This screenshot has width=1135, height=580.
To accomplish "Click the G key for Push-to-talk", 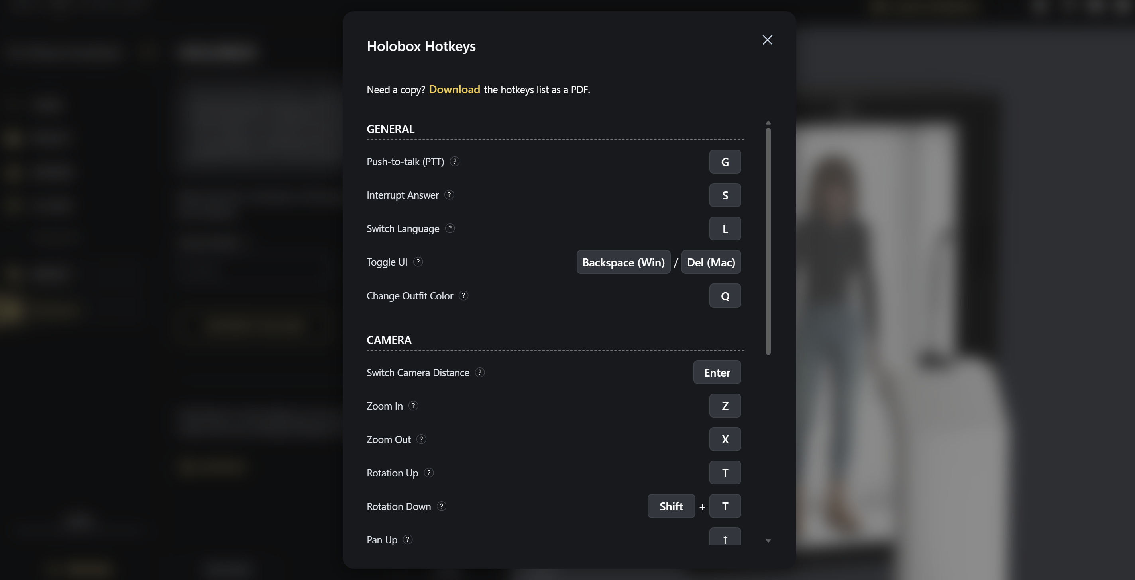I will click(x=725, y=162).
